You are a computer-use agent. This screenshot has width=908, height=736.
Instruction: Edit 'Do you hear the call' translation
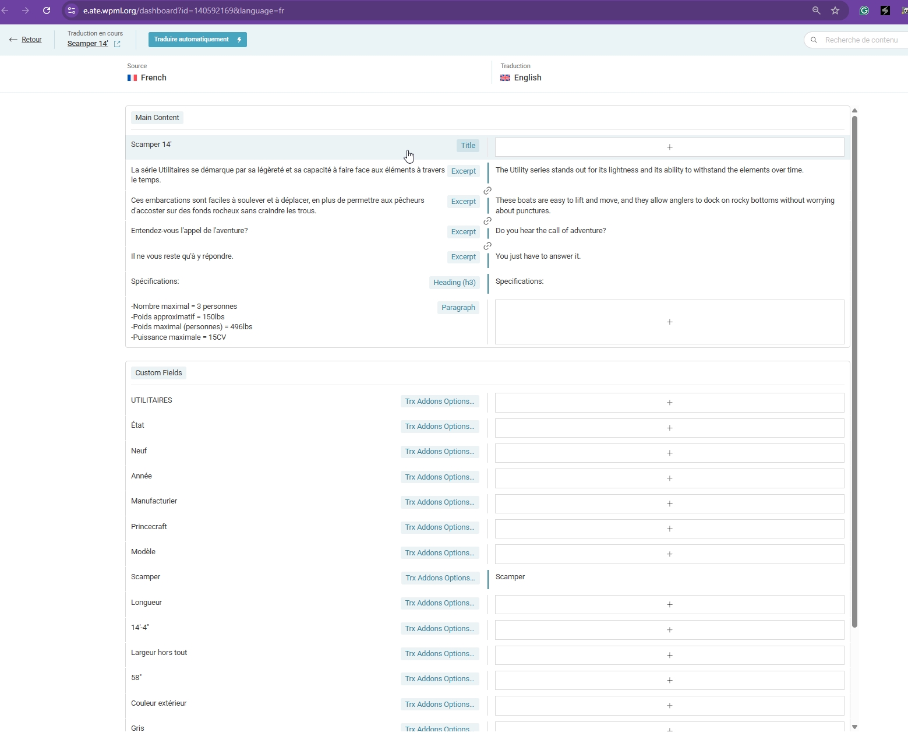pyautogui.click(x=550, y=231)
